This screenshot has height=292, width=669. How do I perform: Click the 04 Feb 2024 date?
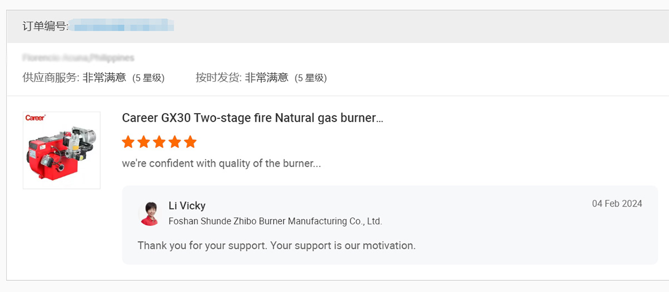point(617,204)
